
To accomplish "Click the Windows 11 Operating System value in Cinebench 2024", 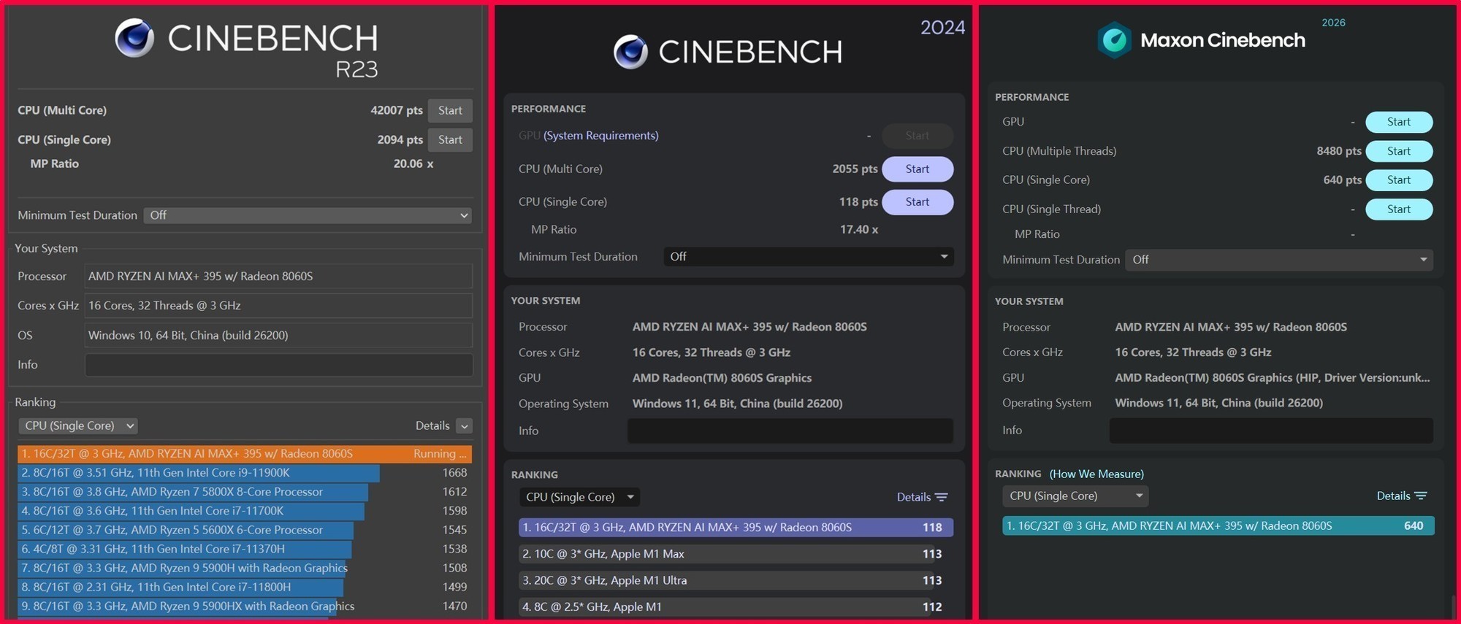I will point(737,404).
